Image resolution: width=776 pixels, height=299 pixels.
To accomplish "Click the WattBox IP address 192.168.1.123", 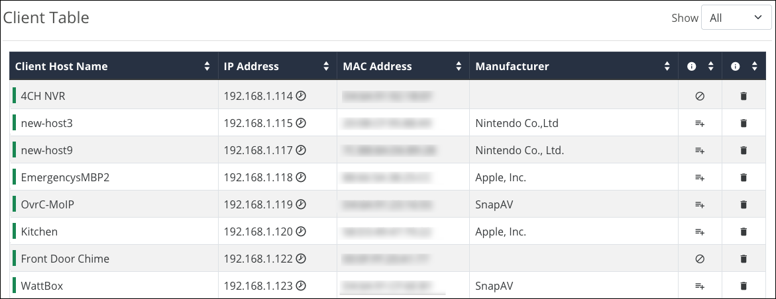I will point(258,286).
